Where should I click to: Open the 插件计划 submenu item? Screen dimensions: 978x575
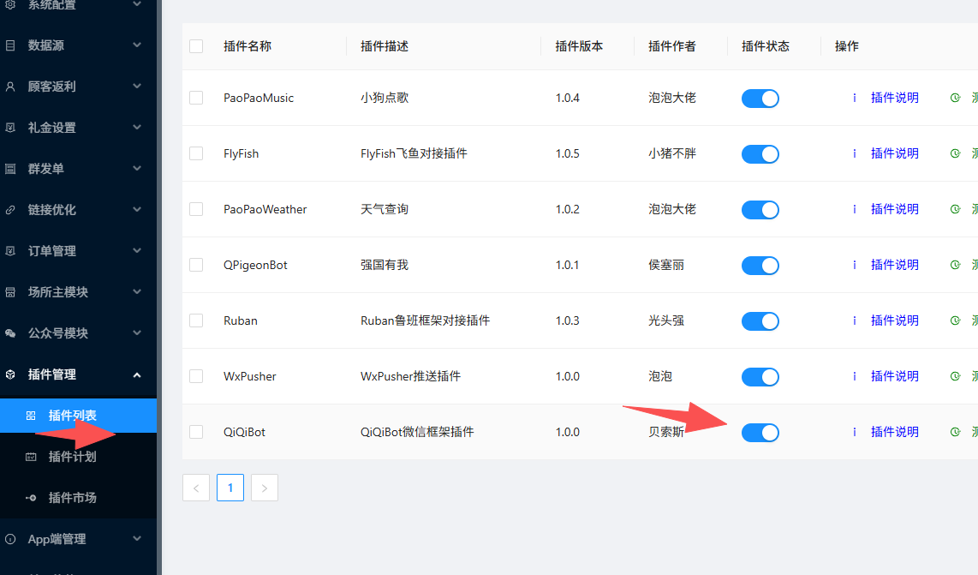tap(72, 457)
